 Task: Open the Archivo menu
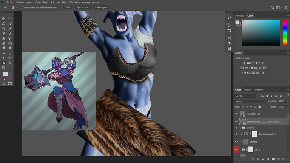[x=10, y=2]
